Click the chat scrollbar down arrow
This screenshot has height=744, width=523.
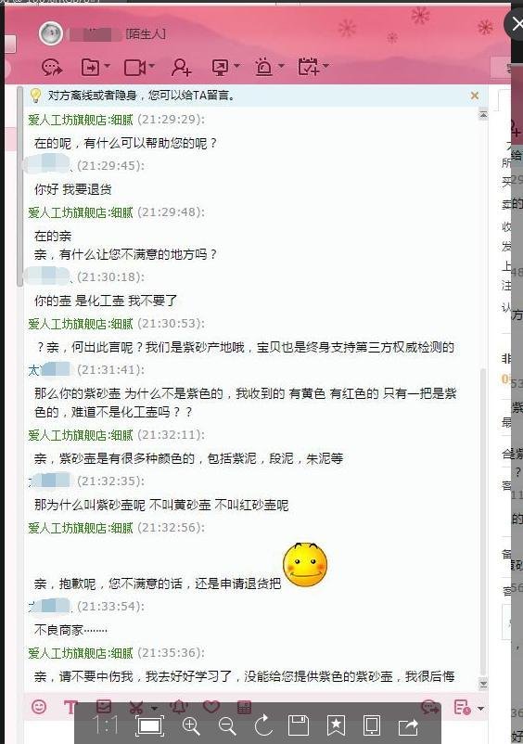(x=483, y=684)
